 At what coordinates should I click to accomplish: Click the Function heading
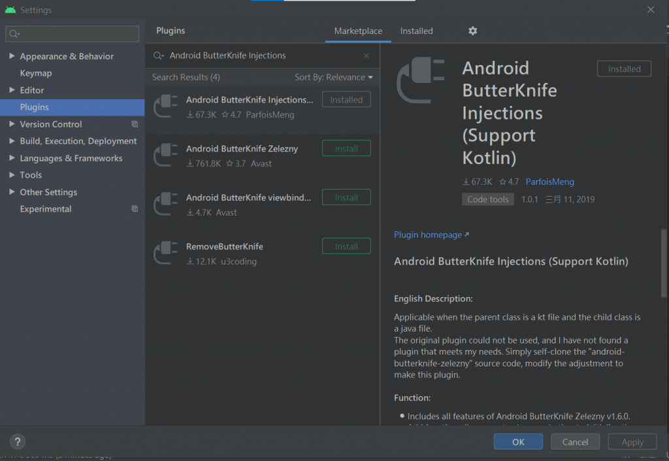pyautogui.click(x=412, y=398)
